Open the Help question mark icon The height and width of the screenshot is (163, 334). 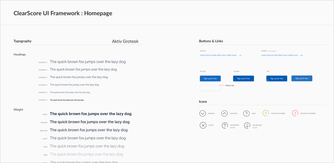click(x=246, y=113)
